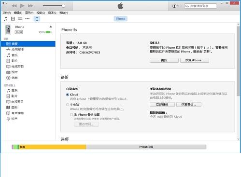Click the iPhone 5s heading

click(69, 30)
